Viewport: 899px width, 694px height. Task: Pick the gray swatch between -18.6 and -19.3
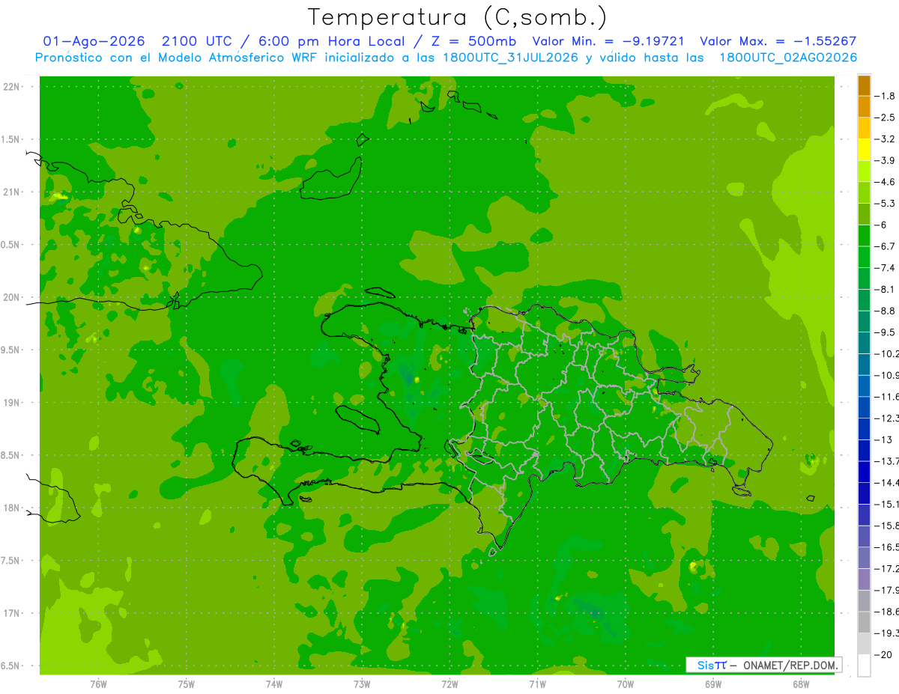click(x=864, y=622)
